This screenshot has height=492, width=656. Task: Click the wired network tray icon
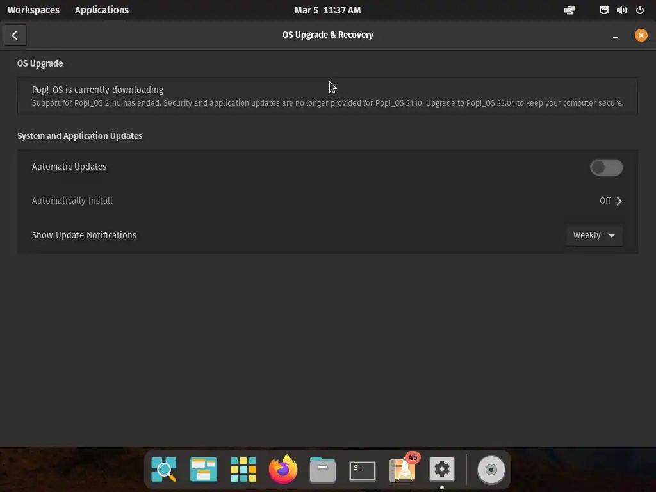click(603, 10)
